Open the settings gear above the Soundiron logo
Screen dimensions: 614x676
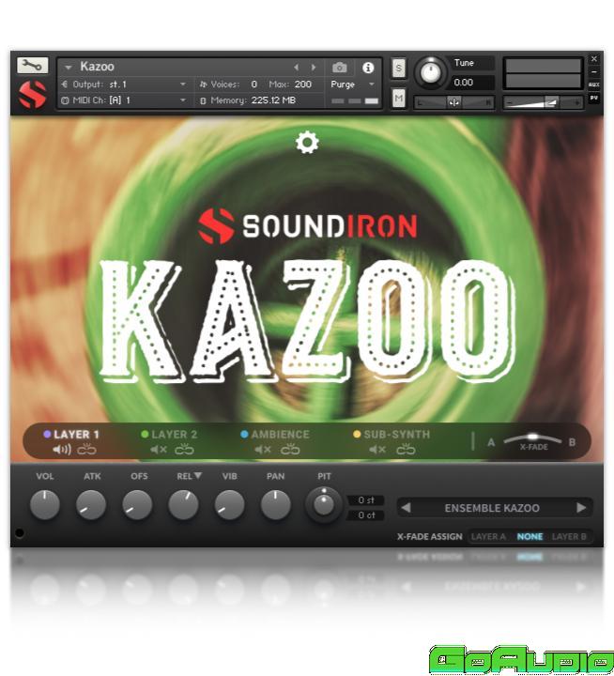click(307, 143)
